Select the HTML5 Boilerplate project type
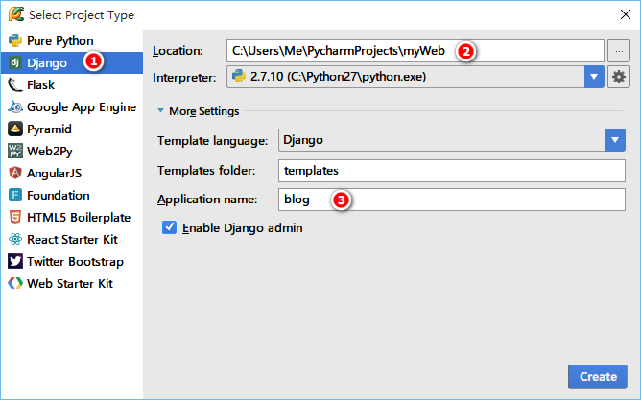641x400 pixels. click(x=72, y=217)
